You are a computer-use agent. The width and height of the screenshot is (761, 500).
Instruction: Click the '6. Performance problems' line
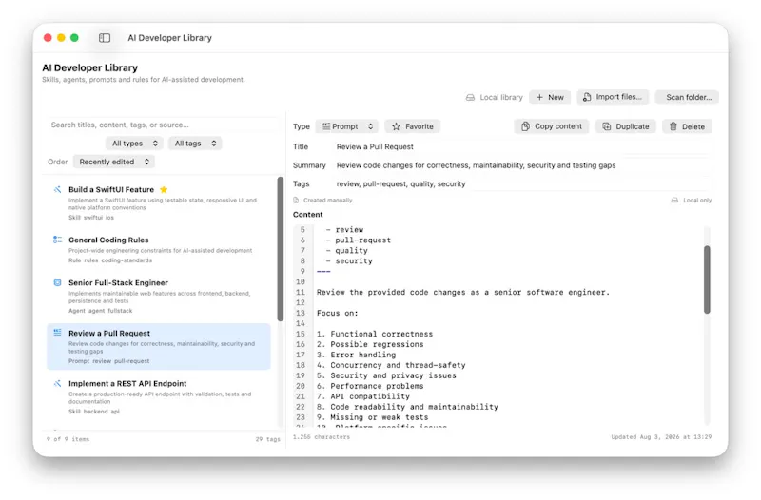(370, 386)
